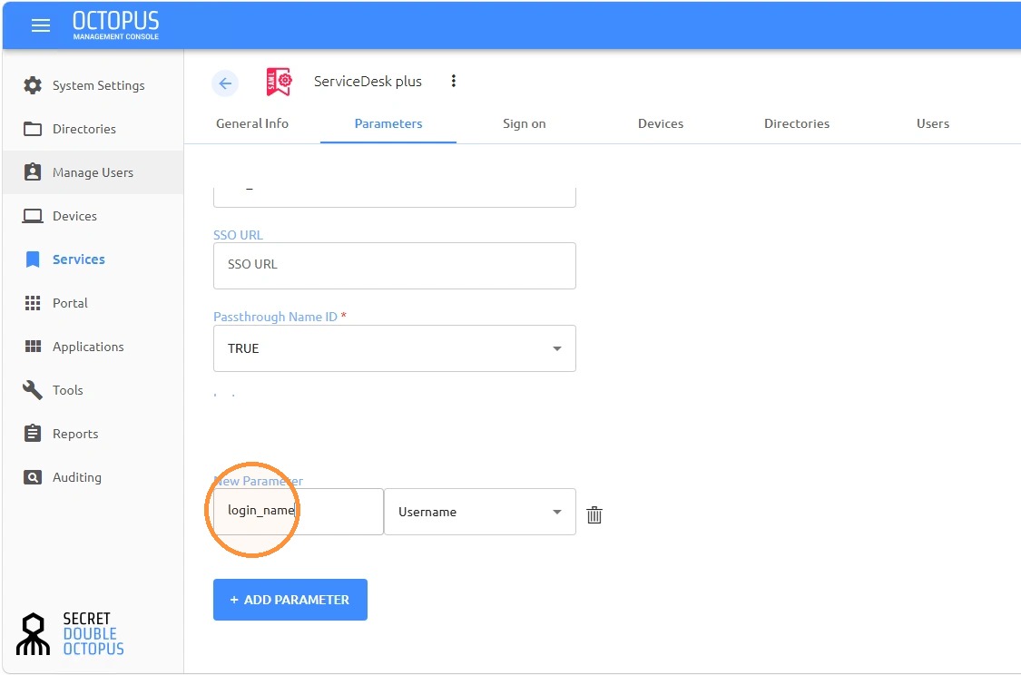Open Auditing in the sidebar
This screenshot has height=675, width=1021.
93,477
